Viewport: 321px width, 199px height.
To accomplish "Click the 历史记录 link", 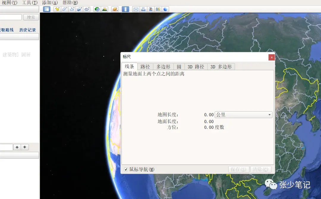I will click(x=28, y=30).
